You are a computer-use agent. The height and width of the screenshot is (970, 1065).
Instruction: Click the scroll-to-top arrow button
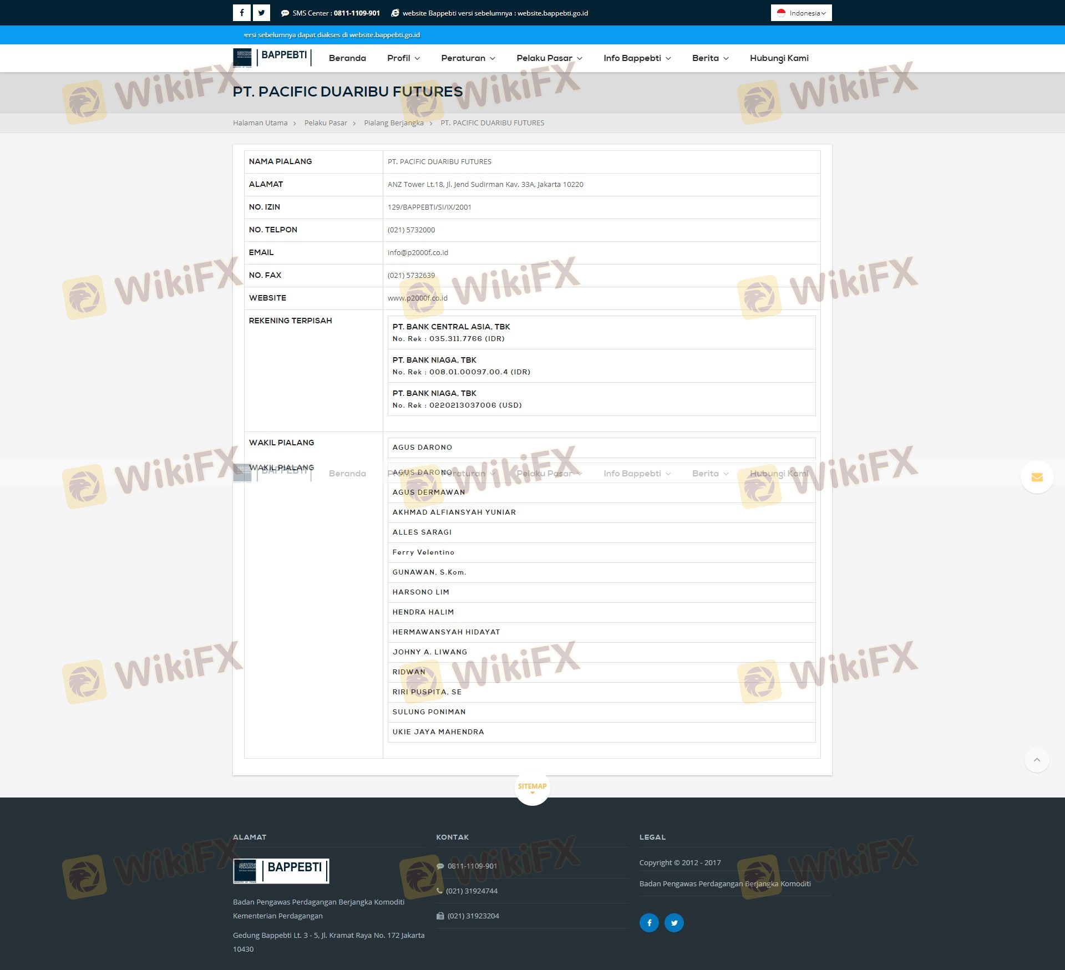pyautogui.click(x=1037, y=760)
